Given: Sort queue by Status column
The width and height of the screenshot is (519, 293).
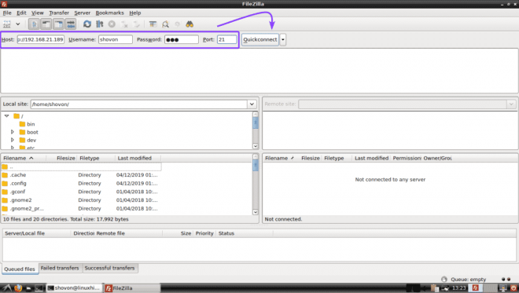Looking at the screenshot, I should pos(245,233).
